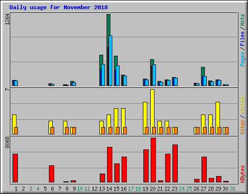Select green weekend day label 24
The image size is (248, 194).
[x=182, y=189]
